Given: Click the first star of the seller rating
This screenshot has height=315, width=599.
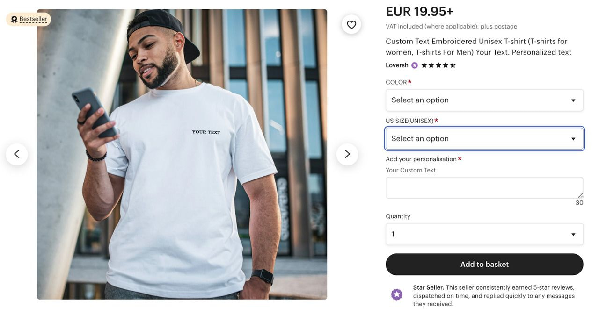Looking at the screenshot, I should [424, 65].
